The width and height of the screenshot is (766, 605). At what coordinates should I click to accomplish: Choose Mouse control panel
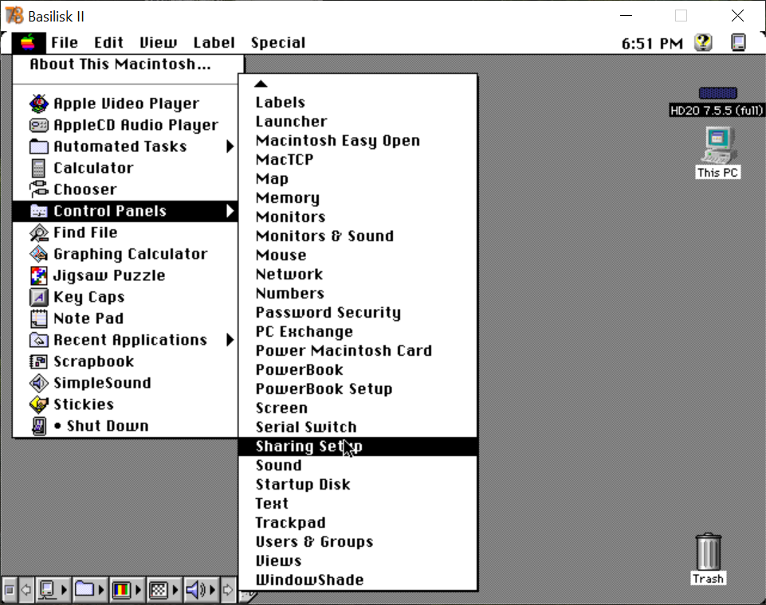click(x=358, y=256)
